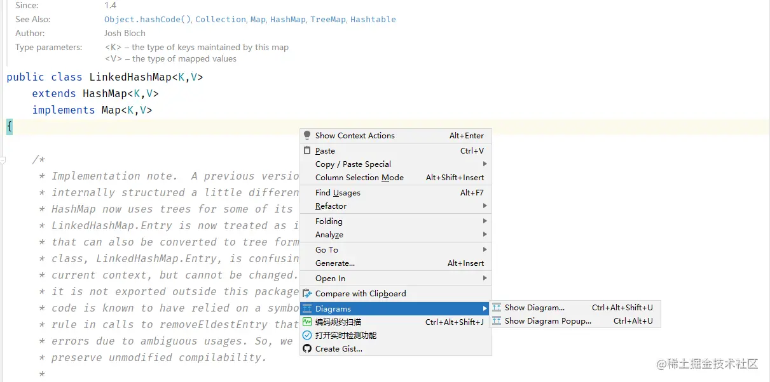Open the TreeMap link in See Also
The height and width of the screenshot is (382, 770).
pyautogui.click(x=328, y=19)
